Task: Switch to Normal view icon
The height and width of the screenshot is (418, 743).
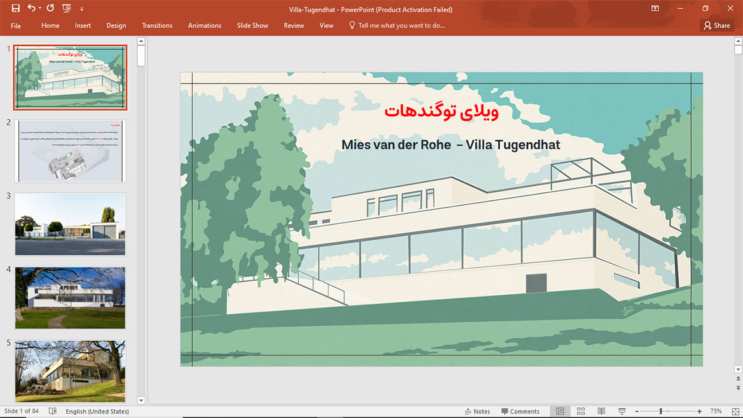Action: pyautogui.click(x=560, y=411)
